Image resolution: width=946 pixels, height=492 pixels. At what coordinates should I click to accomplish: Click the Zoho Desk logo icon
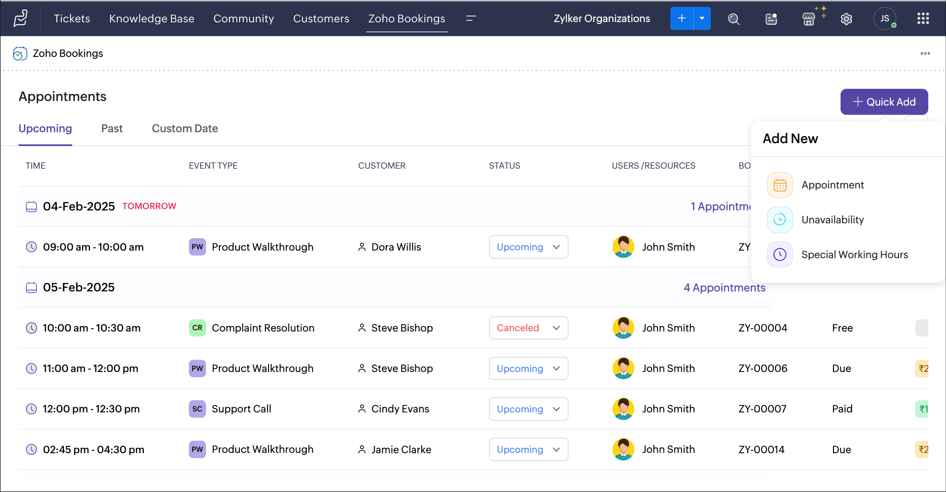point(21,18)
